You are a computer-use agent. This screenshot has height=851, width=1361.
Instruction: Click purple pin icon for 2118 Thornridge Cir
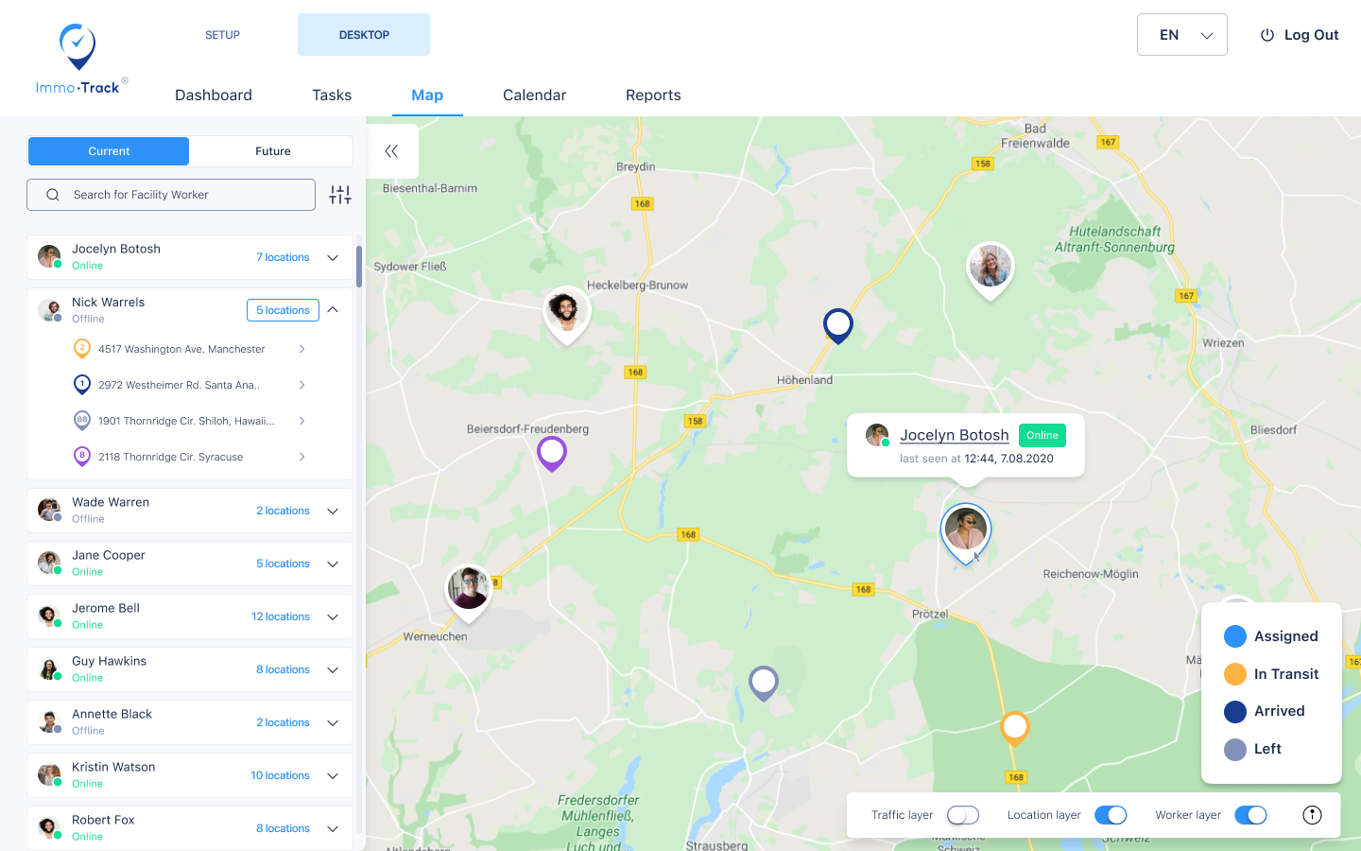[82, 457]
